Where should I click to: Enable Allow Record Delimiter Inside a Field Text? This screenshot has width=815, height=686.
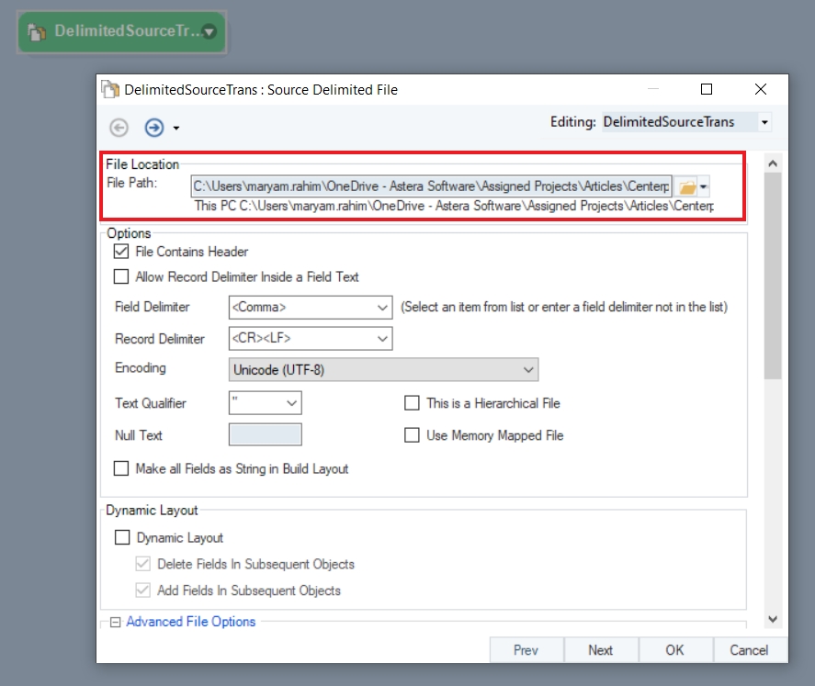(120, 276)
